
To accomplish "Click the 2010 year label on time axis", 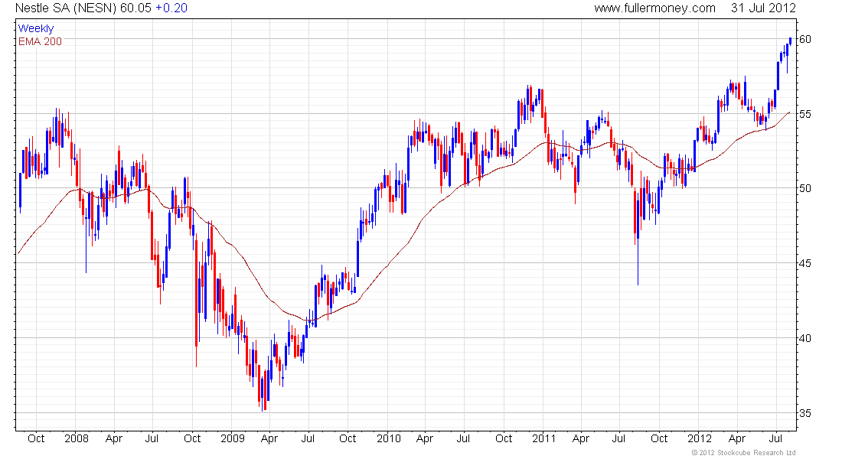I will (x=388, y=438).
